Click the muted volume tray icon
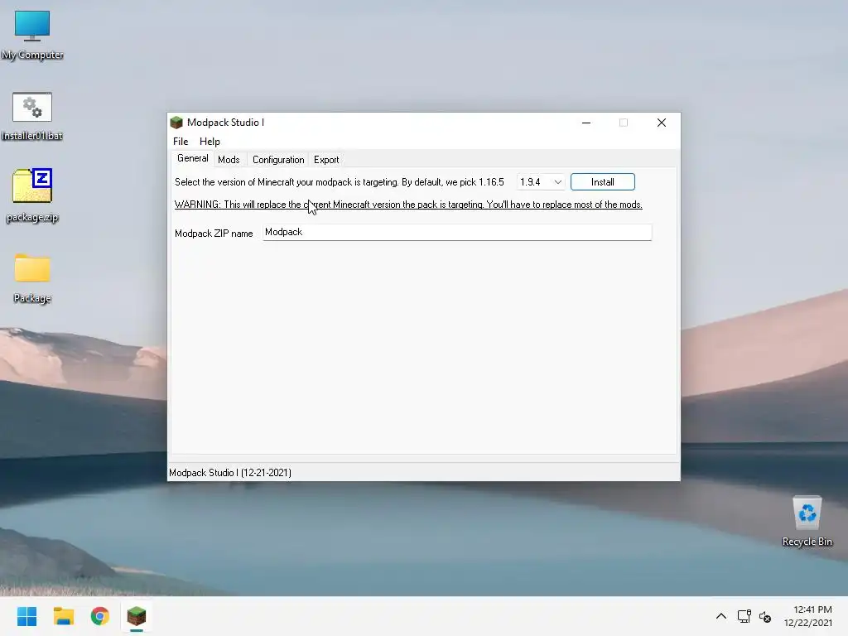The width and height of the screenshot is (848, 636). (764, 616)
